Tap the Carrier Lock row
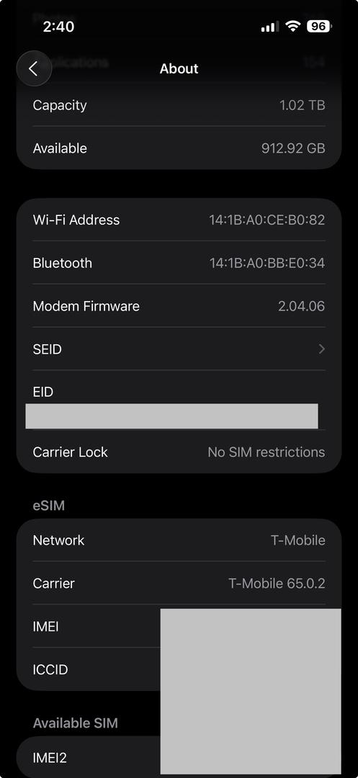This screenshot has height=778, width=358. pos(179,452)
